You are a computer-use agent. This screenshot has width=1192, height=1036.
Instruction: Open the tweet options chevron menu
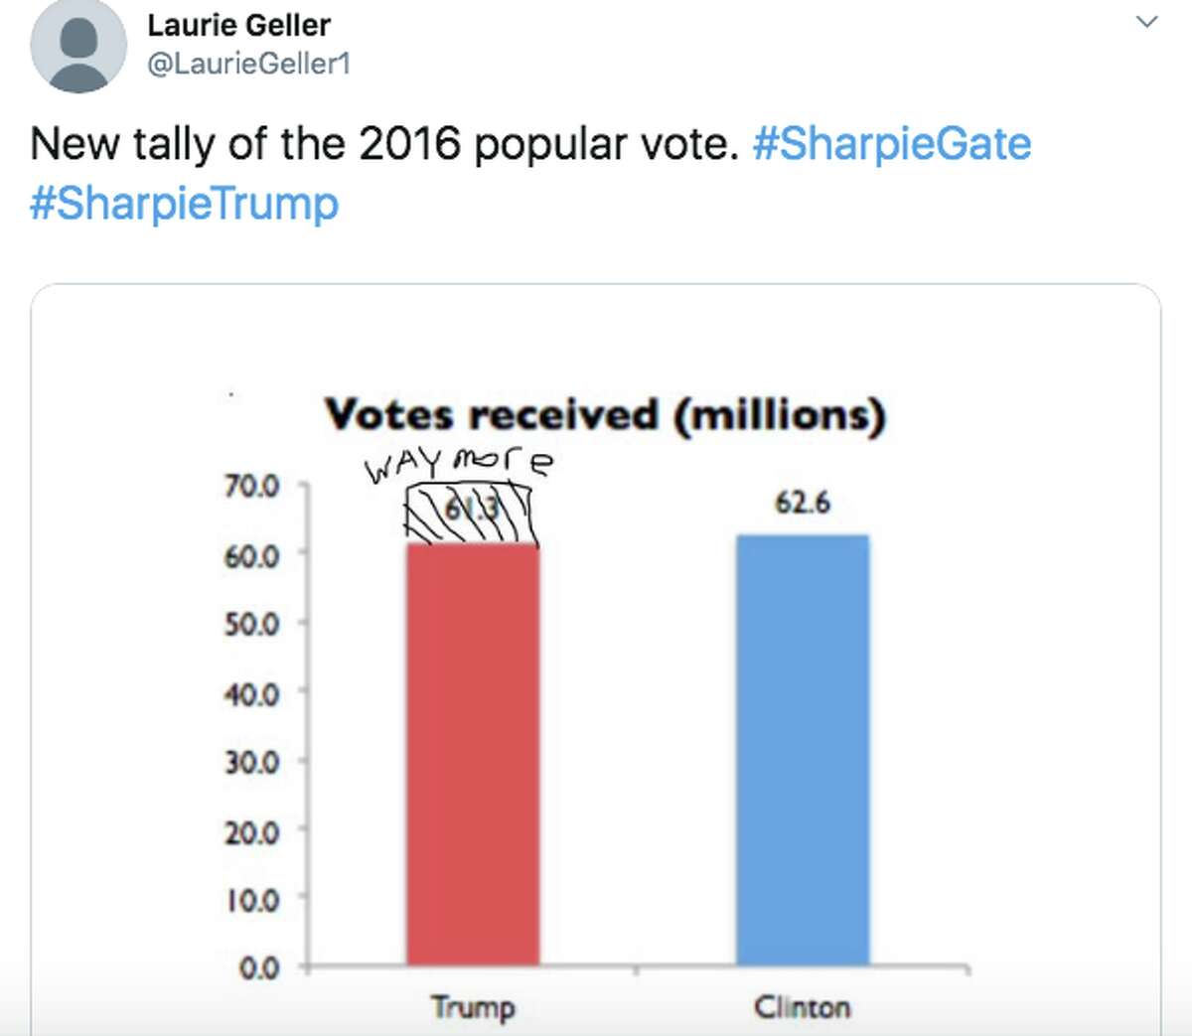[x=1146, y=22]
